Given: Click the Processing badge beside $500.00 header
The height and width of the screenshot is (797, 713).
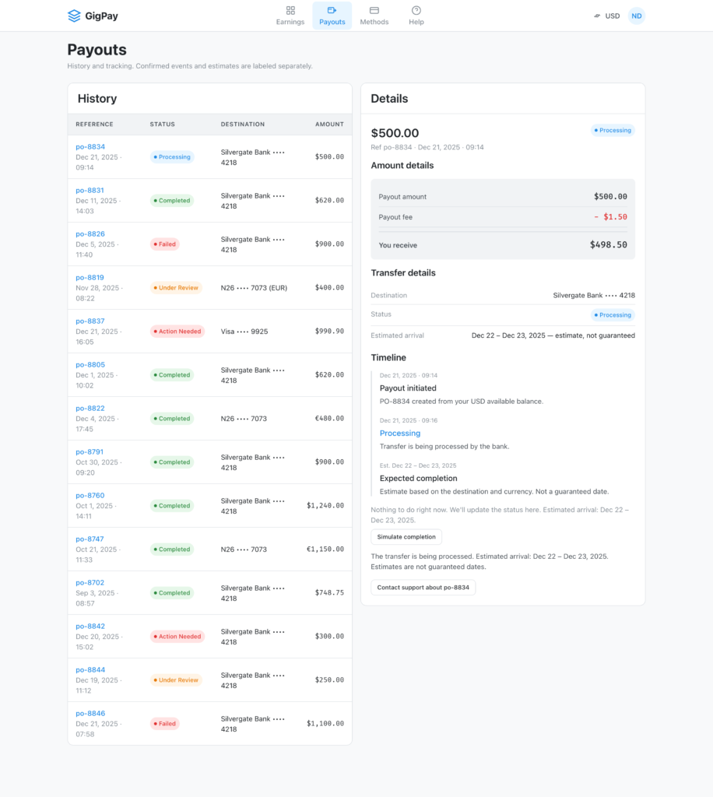Looking at the screenshot, I should click(x=613, y=131).
